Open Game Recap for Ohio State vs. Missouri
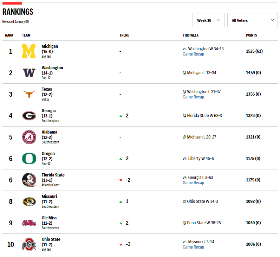Viewport: 280px width, 257px height. click(x=193, y=247)
